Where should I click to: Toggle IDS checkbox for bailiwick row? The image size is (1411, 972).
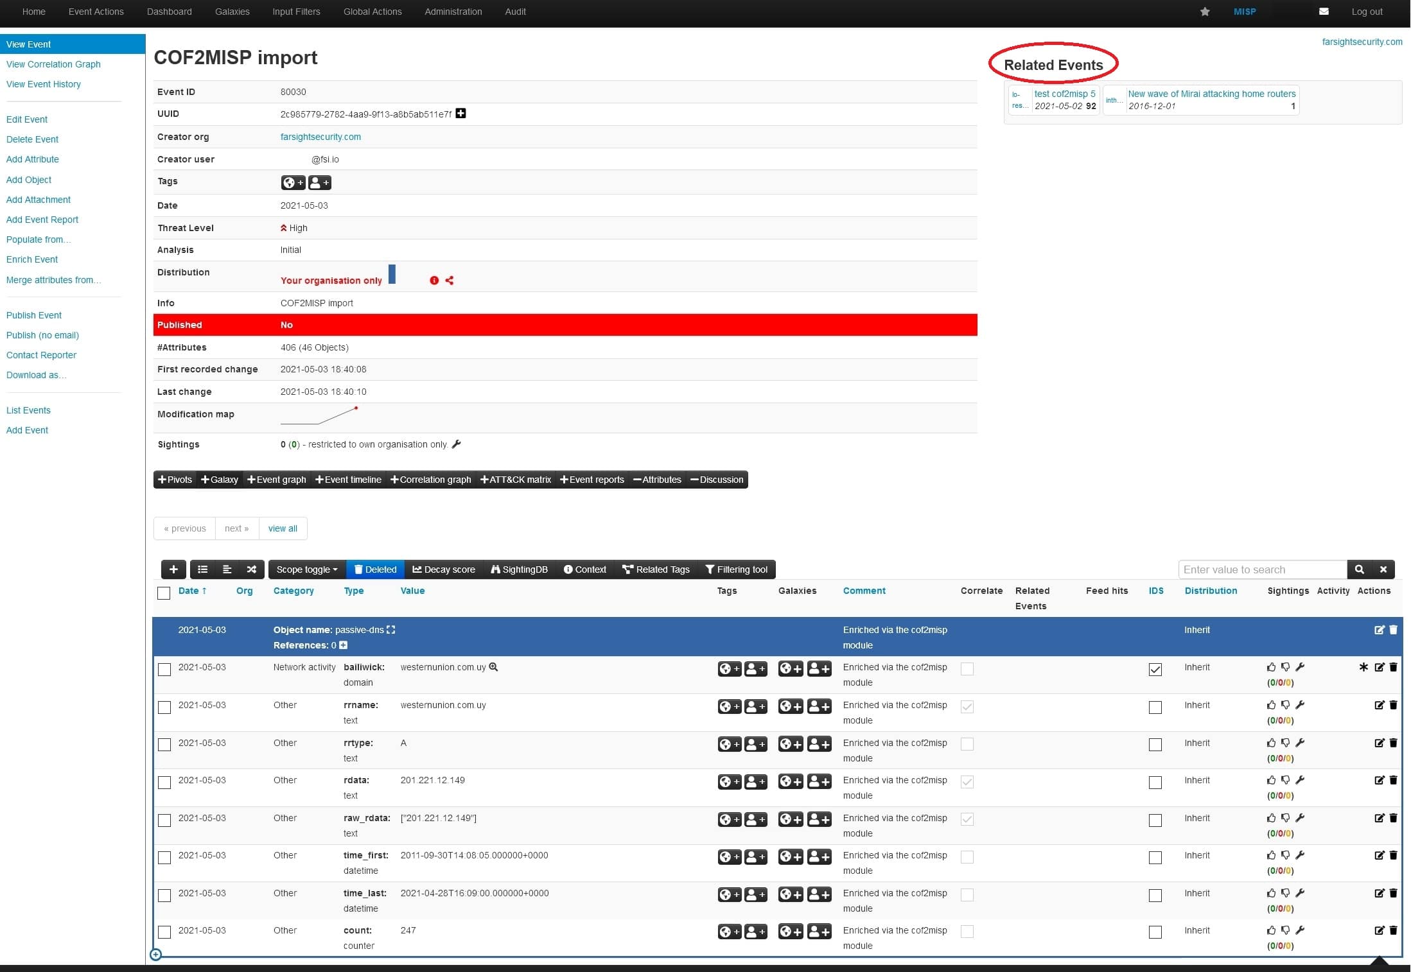point(1155,670)
